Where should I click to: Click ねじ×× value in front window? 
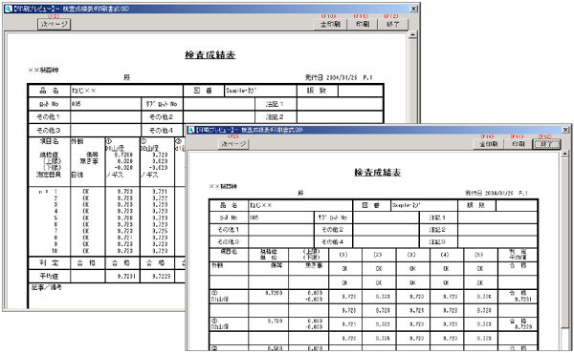(x=260, y=205)
